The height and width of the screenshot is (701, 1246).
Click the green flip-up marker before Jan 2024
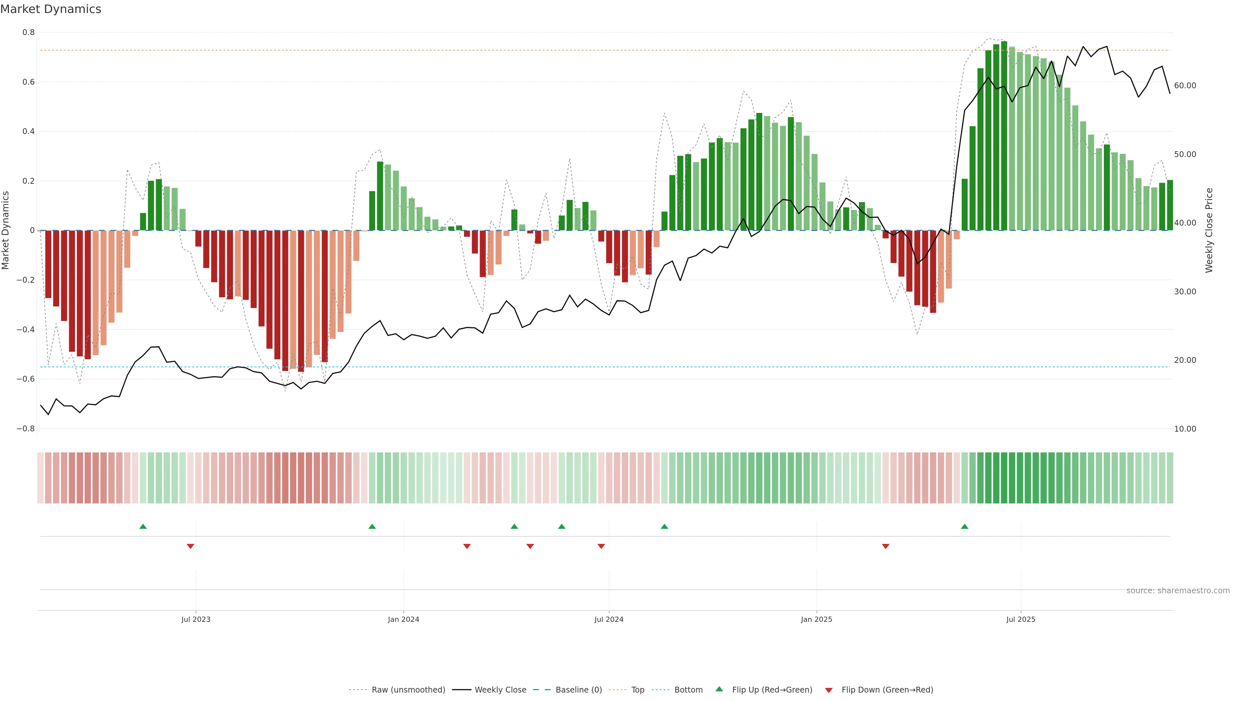click(372, 526)
